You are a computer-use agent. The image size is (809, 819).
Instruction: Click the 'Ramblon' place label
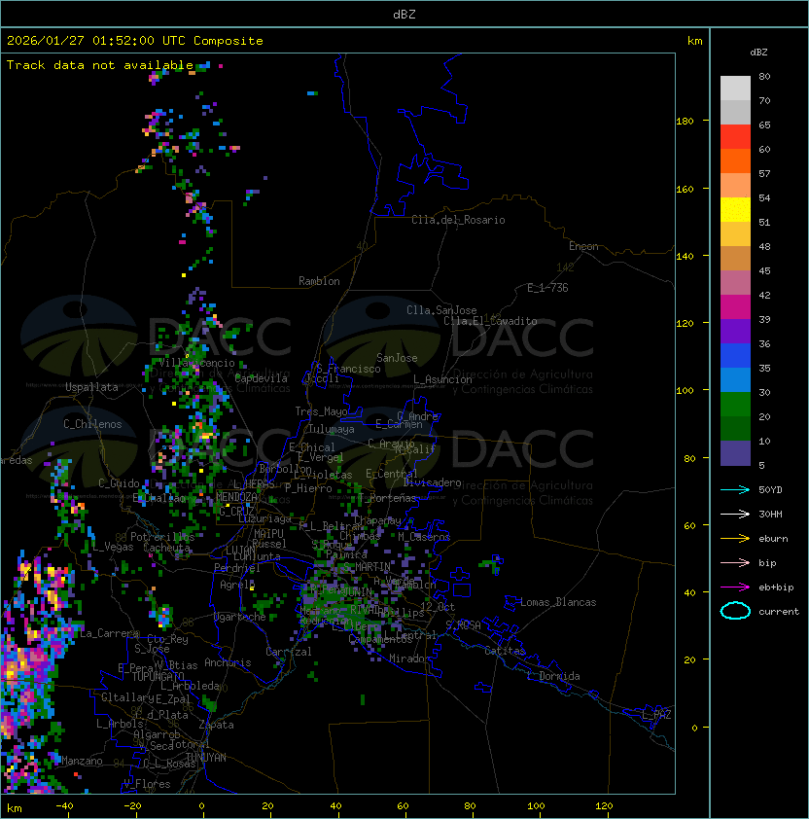coord(319,281)
